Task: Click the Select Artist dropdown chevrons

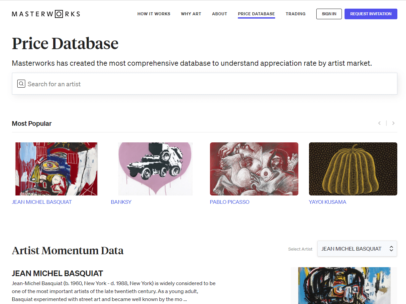Action: point(391,249)
